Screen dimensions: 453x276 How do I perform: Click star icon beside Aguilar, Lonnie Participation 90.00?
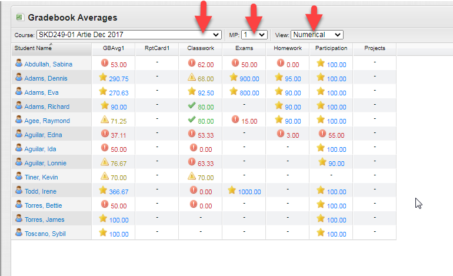(322, 162)
